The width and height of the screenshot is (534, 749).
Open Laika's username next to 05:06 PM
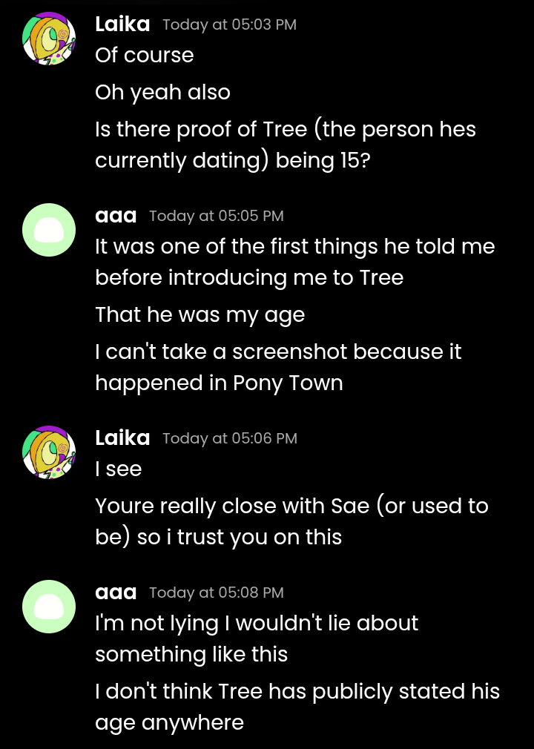(x=122, y=438)
